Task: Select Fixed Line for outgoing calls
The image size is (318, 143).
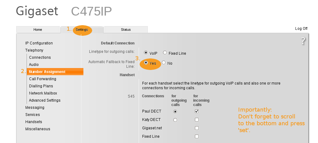Action: (x=165, y=53)
